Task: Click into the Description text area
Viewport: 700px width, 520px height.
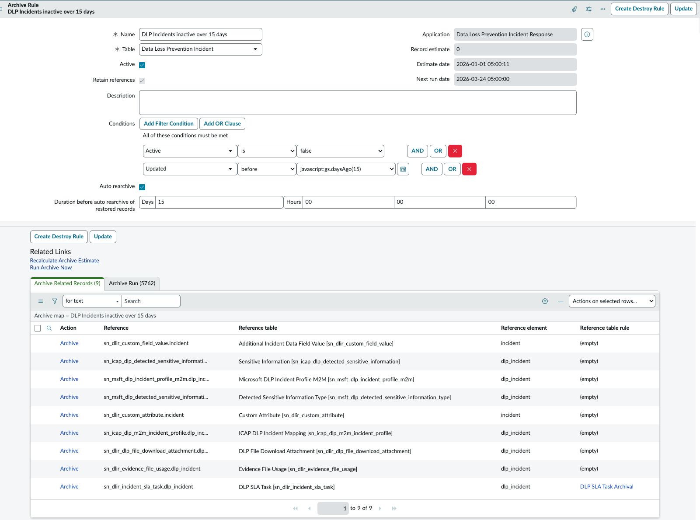Action: pyautogui.click(x=358, y=103)
